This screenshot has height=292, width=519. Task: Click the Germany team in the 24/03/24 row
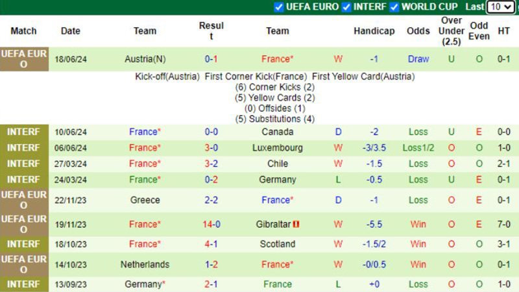click(x=278, y=180)
